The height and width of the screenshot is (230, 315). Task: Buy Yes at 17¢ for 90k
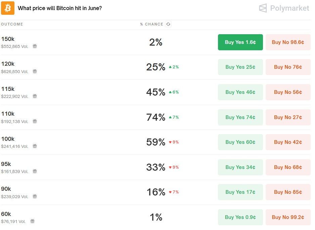[240, 192]
